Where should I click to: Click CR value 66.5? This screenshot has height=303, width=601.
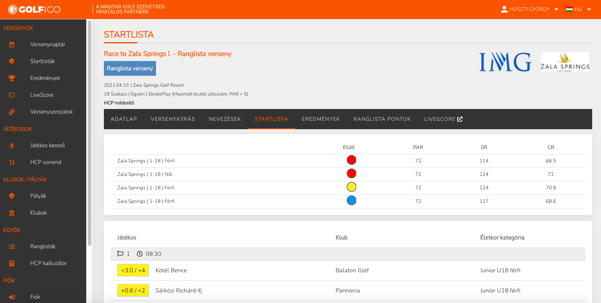(551, 161)
